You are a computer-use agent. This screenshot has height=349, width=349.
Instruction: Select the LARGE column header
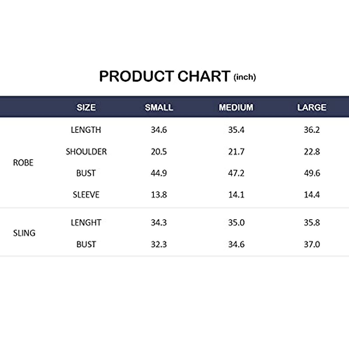tap(311, 107)
